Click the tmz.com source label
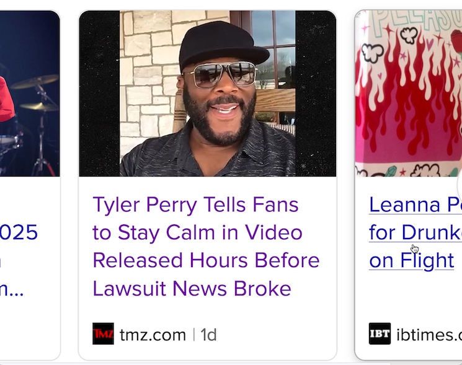462x365 pixels. [x=153, y=335]
